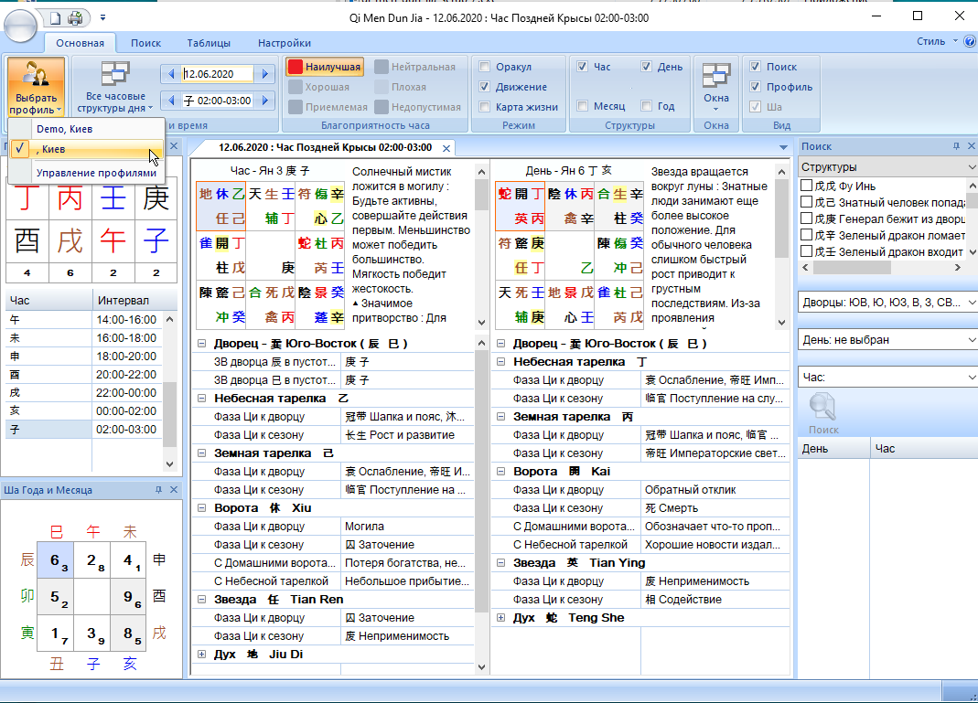Click the Плохая favorability button
Screen dimensions: 978x703
pyautogui.click(x=401, y=87)
